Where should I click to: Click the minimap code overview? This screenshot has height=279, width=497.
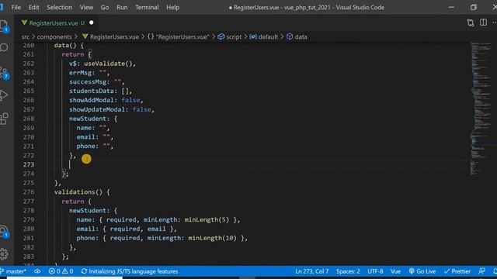(x=481, y=108)
